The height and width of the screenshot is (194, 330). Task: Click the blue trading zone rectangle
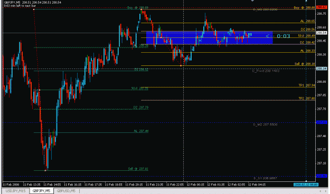210,37
